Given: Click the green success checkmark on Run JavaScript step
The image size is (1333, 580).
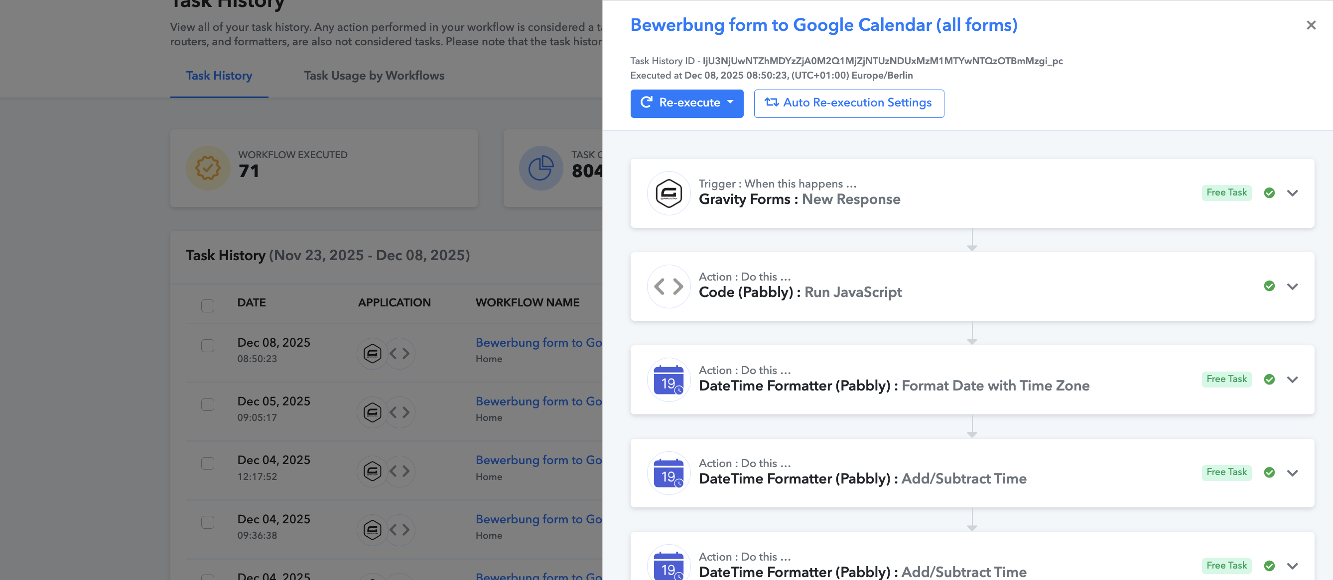Looking at the screenshot, I should click(1269, 286).
